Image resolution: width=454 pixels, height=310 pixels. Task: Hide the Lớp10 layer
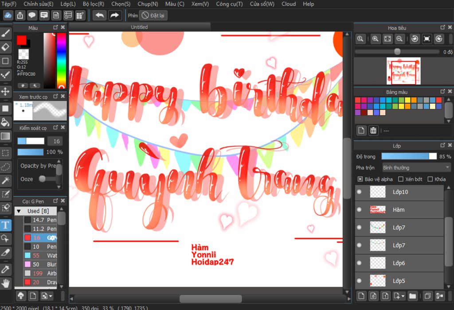(359, 192)
